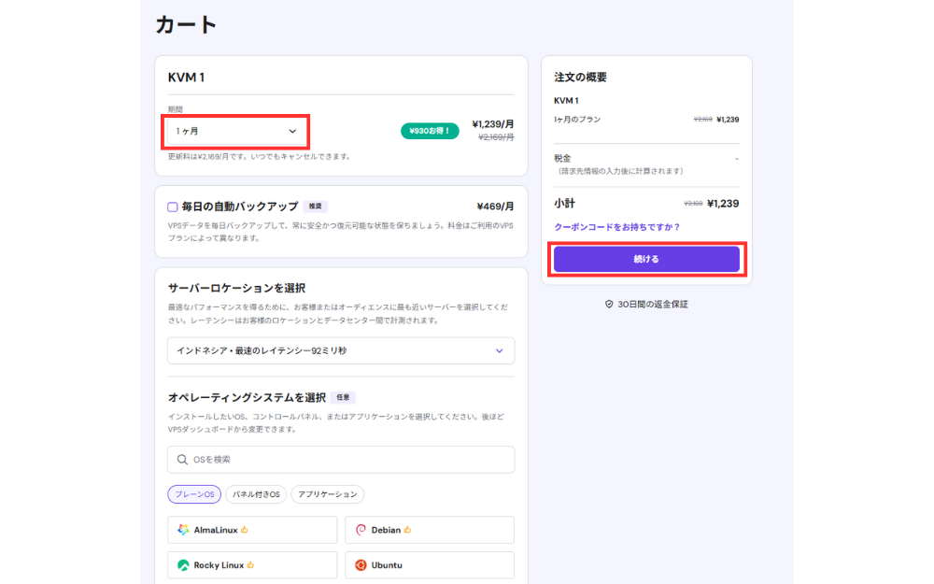Click the ¥1,239/月 price text
This screenshot has width=934, height=584.
click(492, 124)
